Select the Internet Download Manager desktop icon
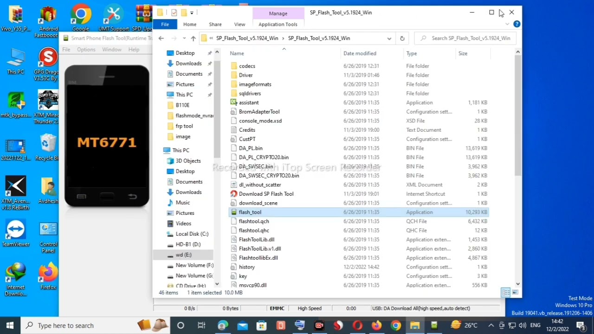 (x=16, y=280)
